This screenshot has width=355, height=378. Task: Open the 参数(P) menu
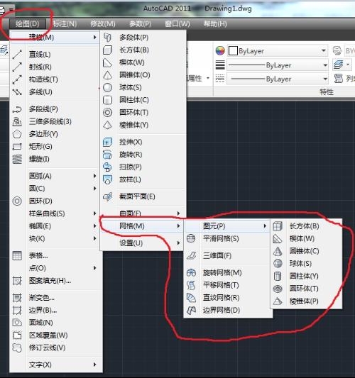pyautogui.click(x=140, y=24)
